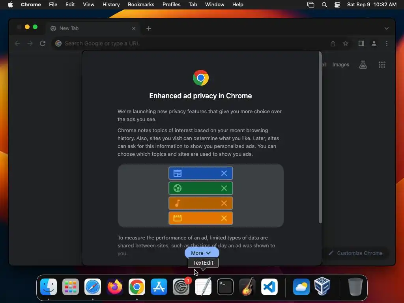Open Terminal from the dock
The width and height of the screenshot is (404, 303).
pos(225,287)
